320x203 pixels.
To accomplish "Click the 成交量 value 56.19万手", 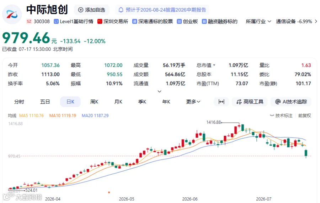I will coord(174,65).
